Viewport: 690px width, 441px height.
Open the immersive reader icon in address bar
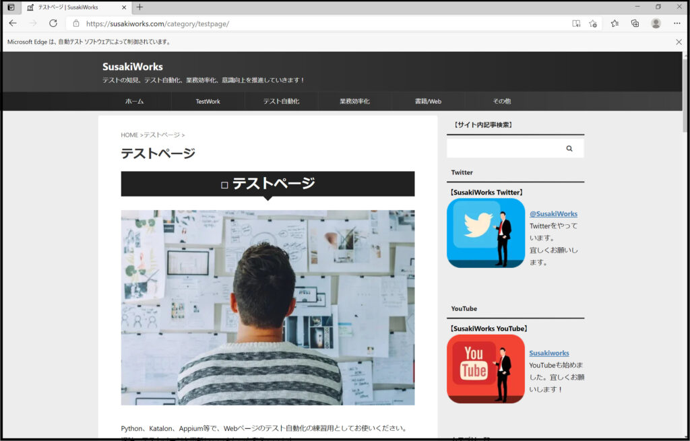click(576, 24)
